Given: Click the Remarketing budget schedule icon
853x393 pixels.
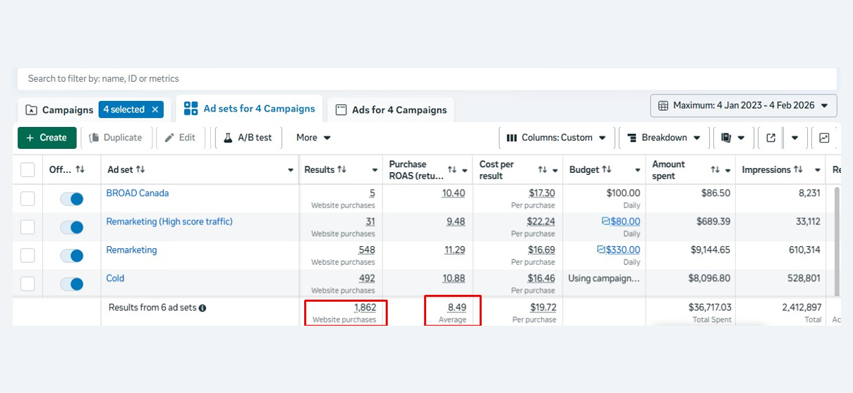Looking at the screenshot, I should tap(601, 250).
